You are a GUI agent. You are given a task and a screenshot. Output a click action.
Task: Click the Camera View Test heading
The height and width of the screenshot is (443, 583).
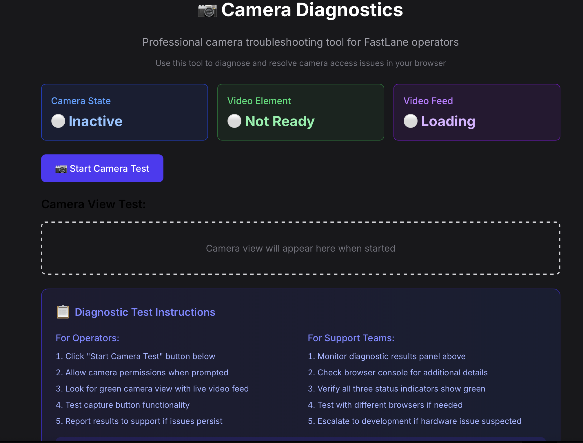click(93, 204)
